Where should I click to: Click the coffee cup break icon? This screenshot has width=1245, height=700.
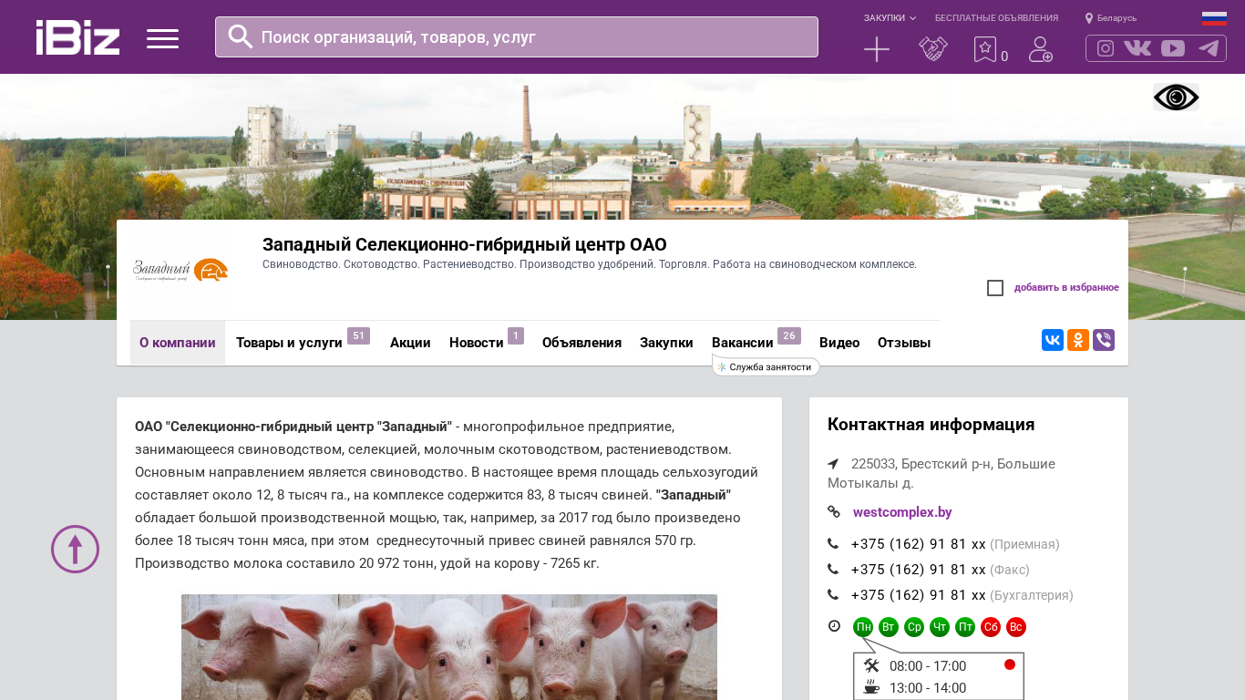(x=872, y=687)
